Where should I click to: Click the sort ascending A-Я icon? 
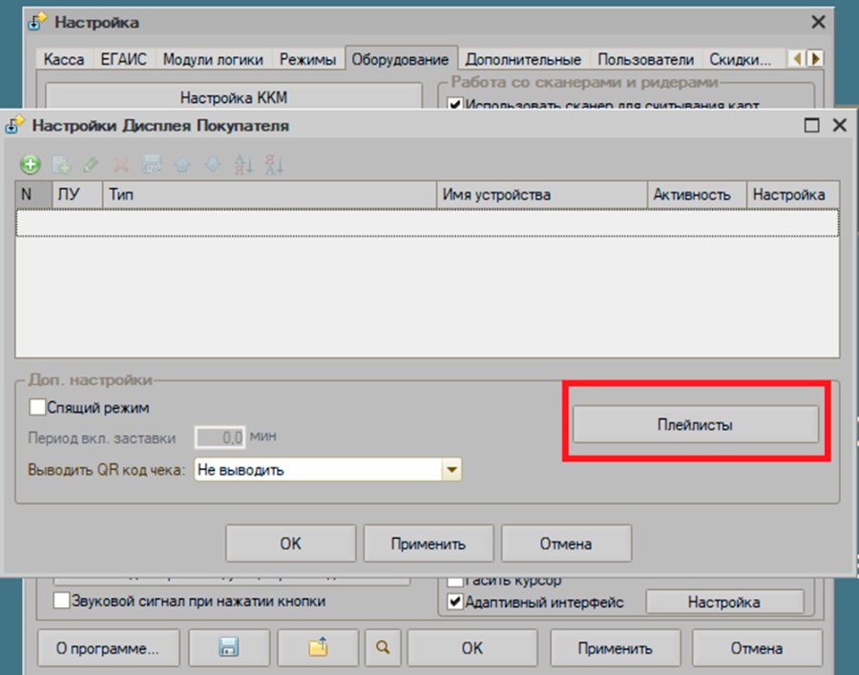pyautogui.click(x=243, y=164)
